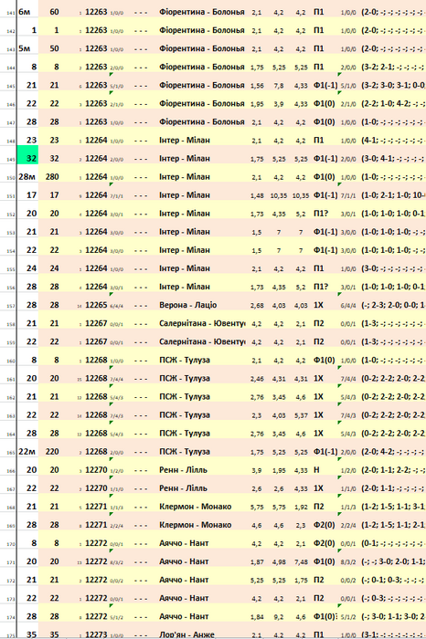Click odds value 4,98
The height and width of the screenshot is (639, 426).
pyautogui.click(x=279, y=562)
